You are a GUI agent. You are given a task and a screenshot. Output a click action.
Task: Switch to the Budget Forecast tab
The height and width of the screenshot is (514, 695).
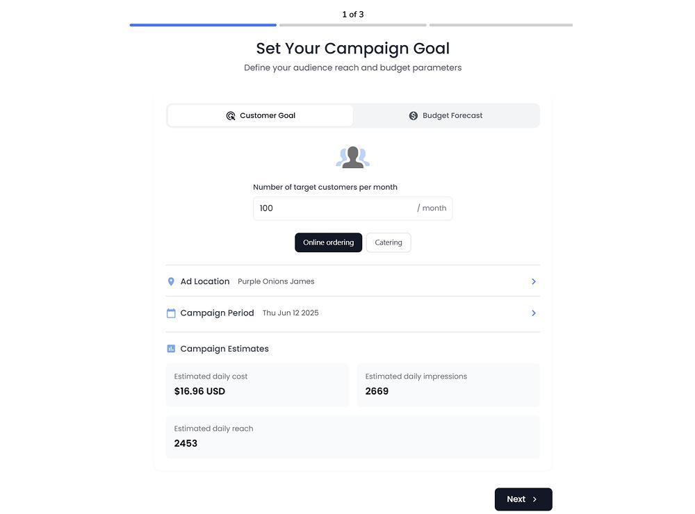pos(446,116)
